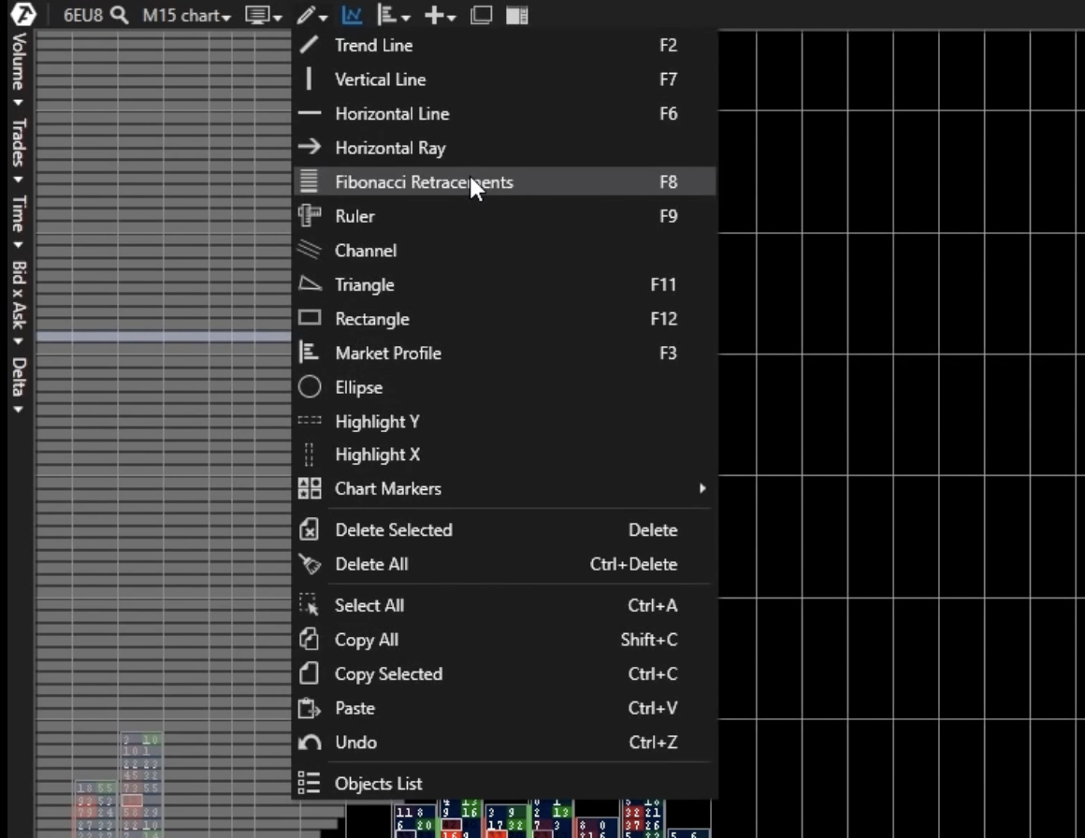Click the Ellipse circle icon
Image resolution: width=1085 pixels, height=838 pixels.
pyautogui.click(x=310, y=387)
